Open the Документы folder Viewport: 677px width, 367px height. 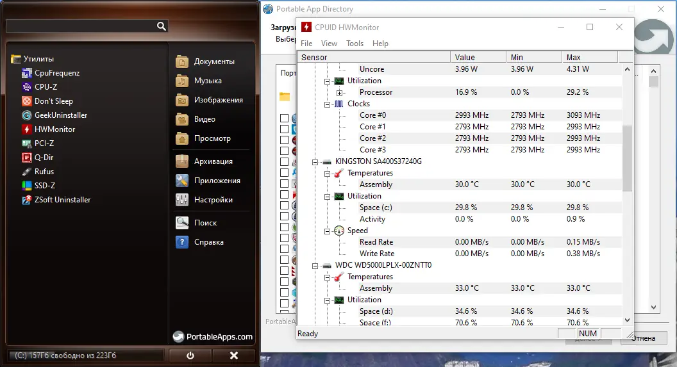205,61
